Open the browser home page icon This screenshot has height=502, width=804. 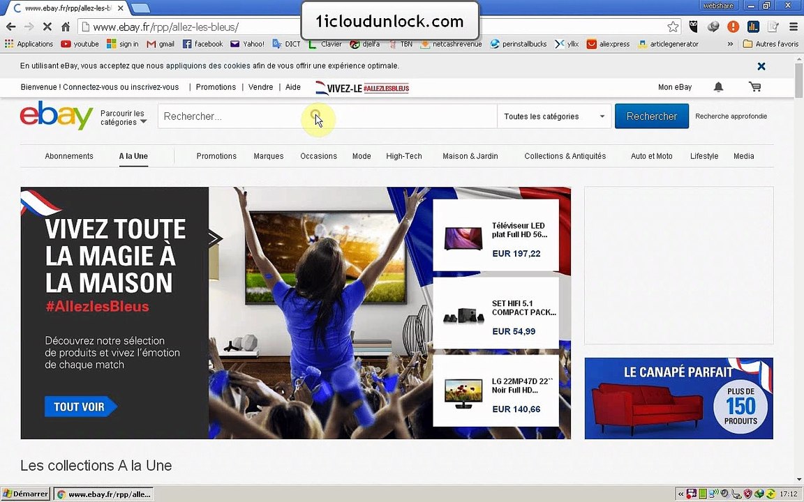coord(66,26)
